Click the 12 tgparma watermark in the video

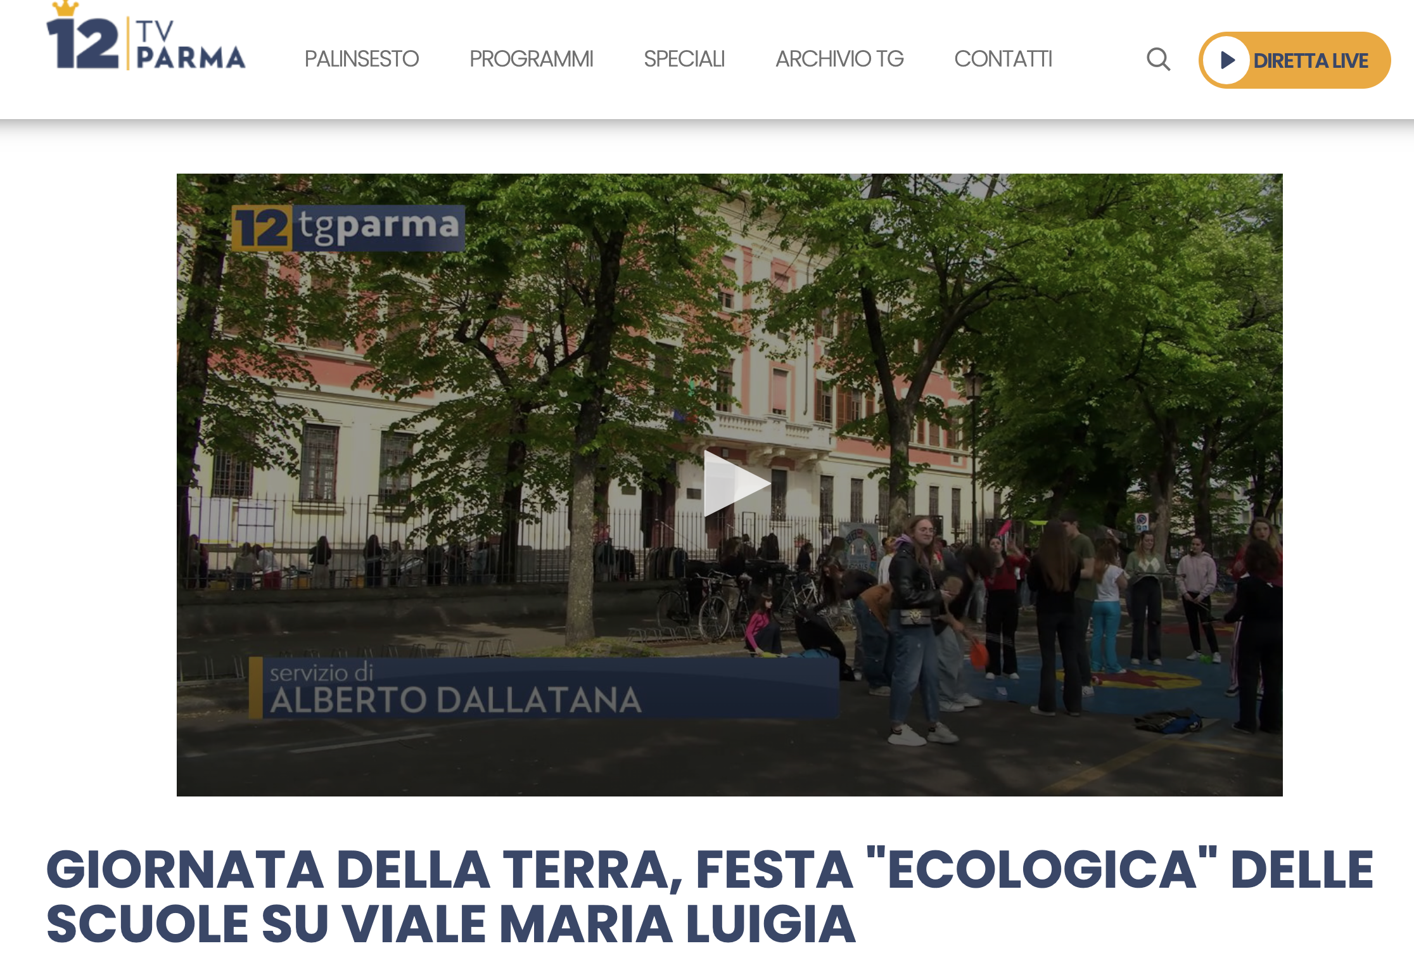click(348, 227)
